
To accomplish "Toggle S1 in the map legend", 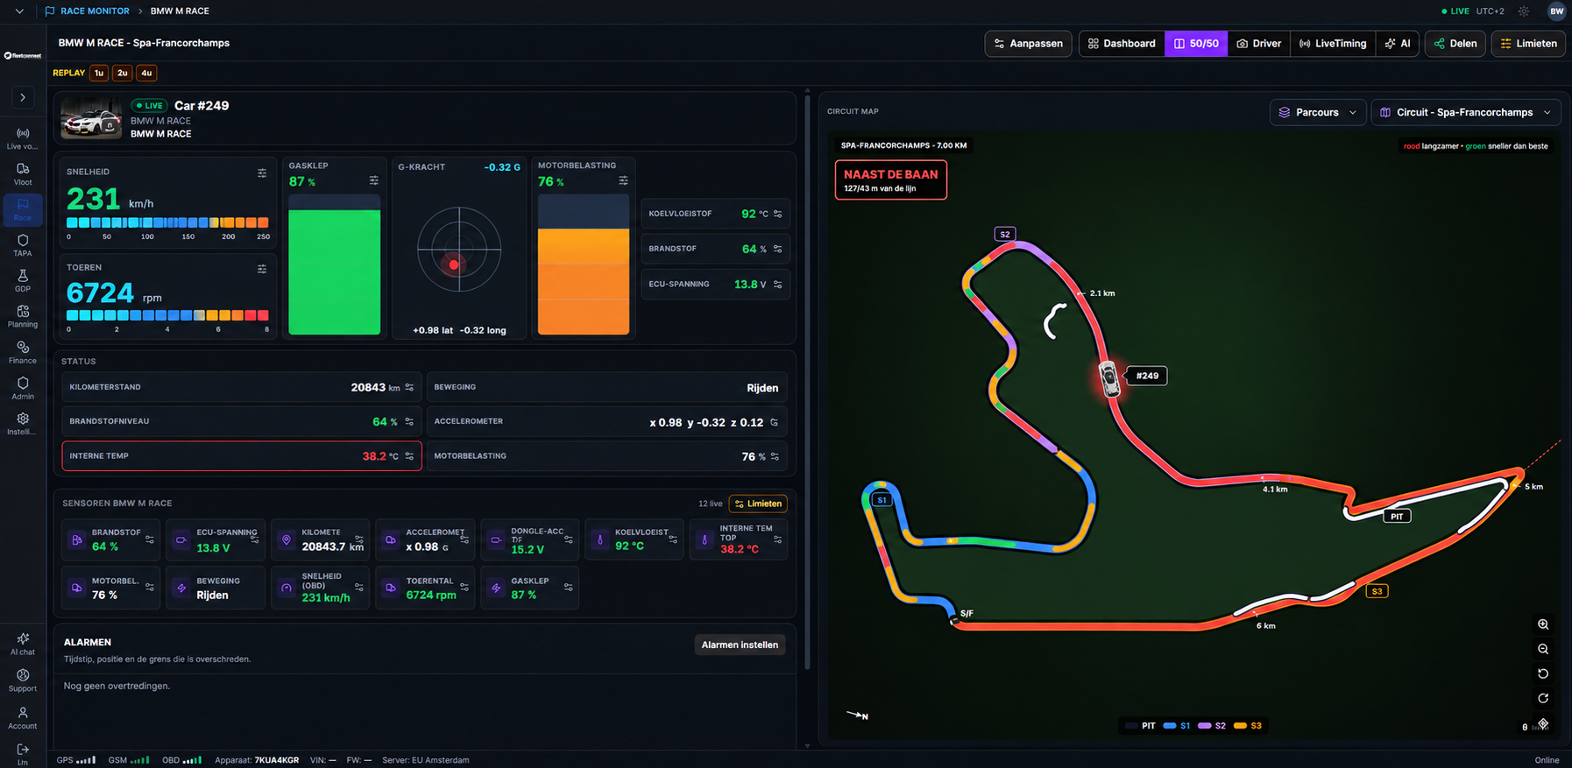I will [1177, 726].
